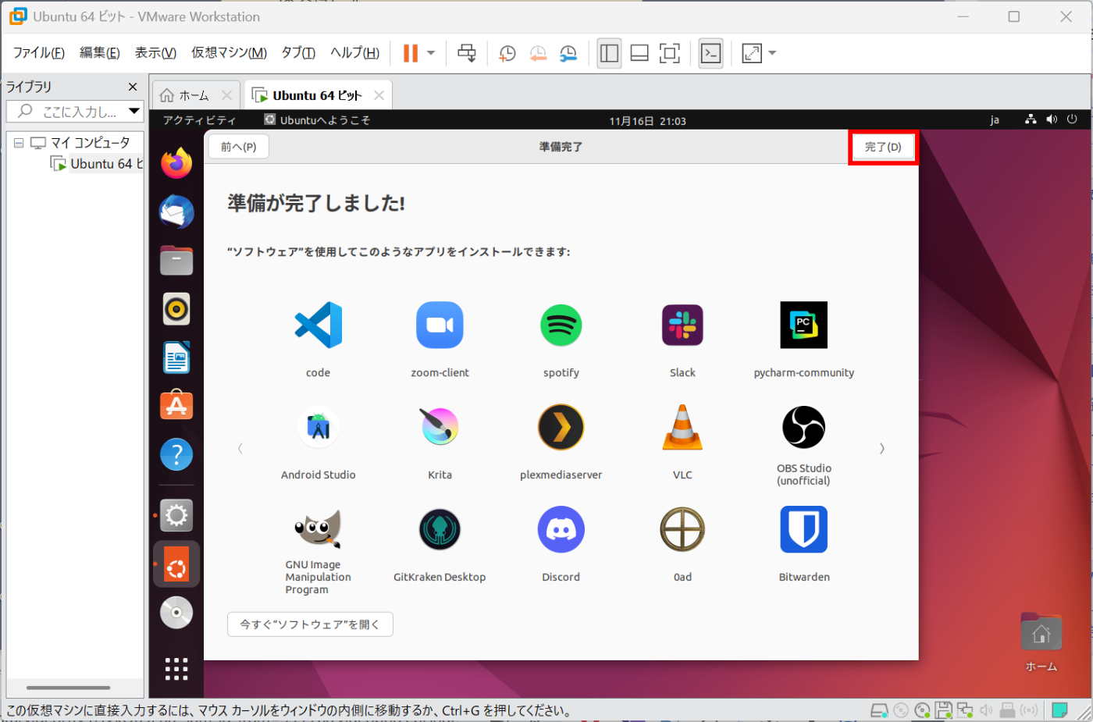This screenshot has height=722, width=1093.
Task: Close the ライブラリ panel
Action: [133, 87]
